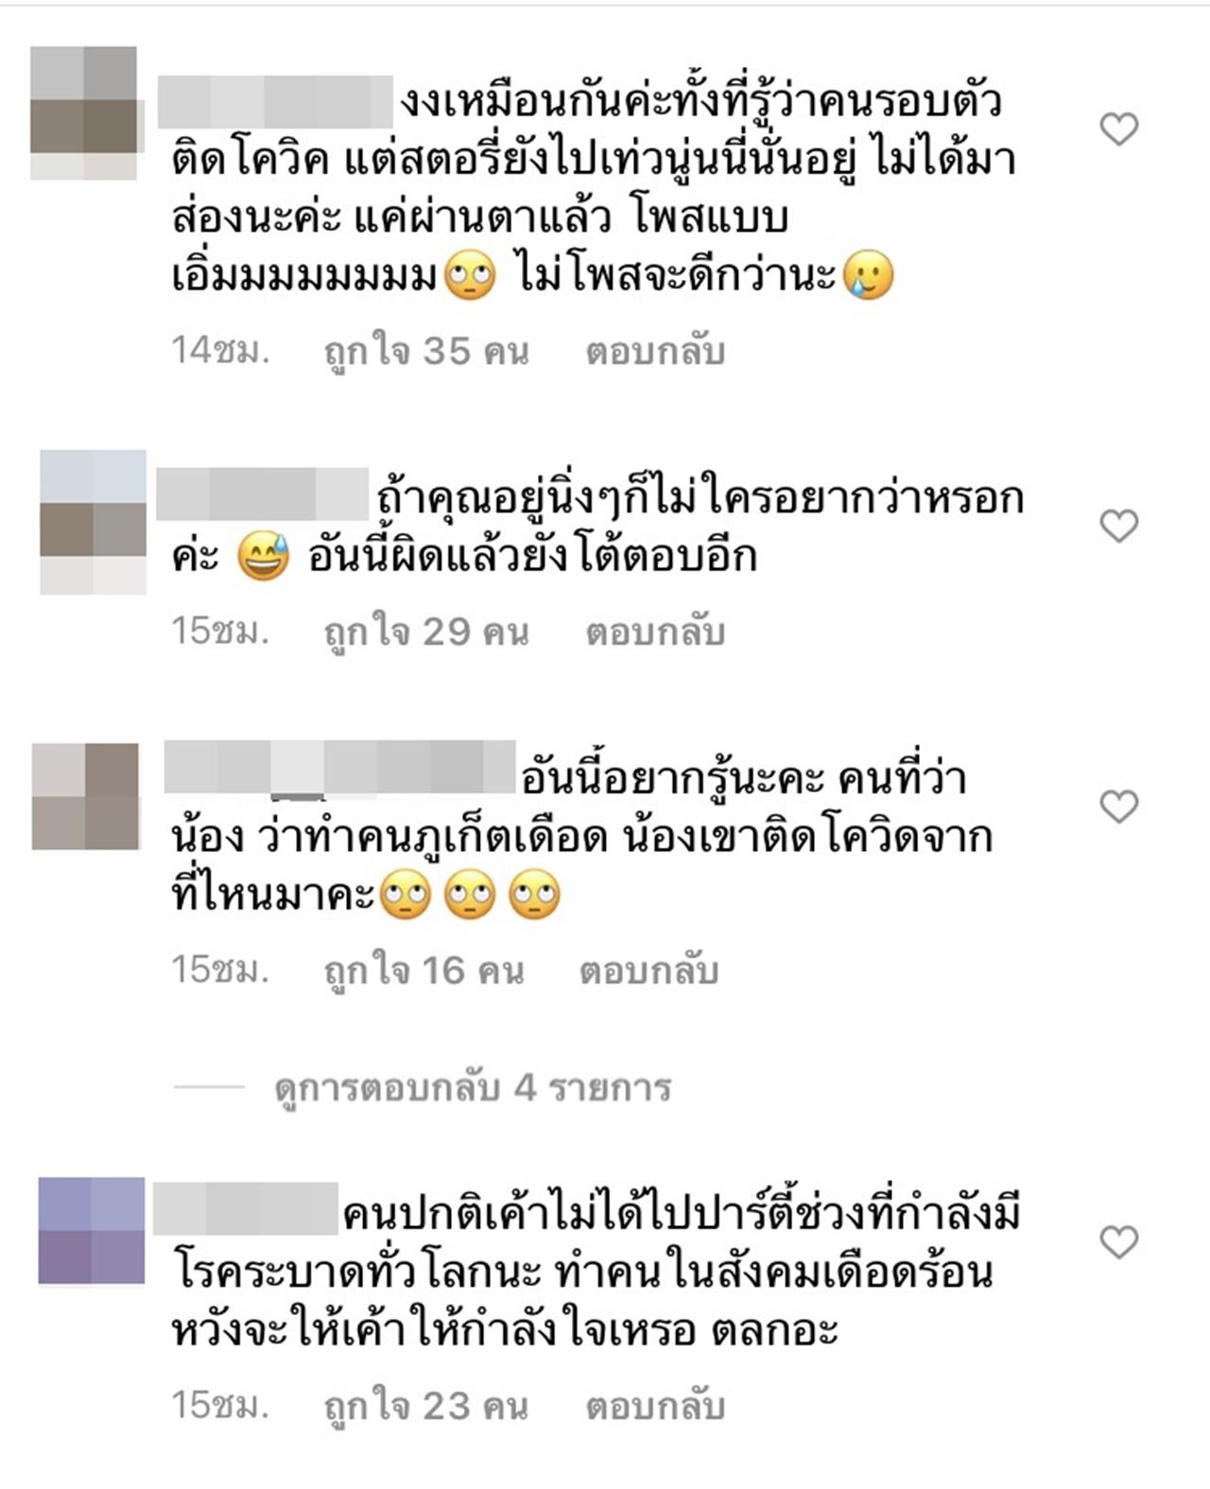Click ตอบกลับ under the last comment

[655, 1406]
